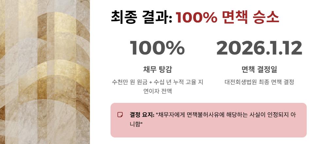Viewport: 310px width, 144px height.
Task: Click the bold "결정 요지:" label
Action: click(142, 115)
